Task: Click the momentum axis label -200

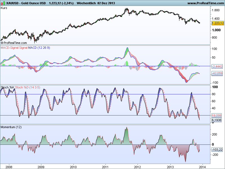Action: point(215,155)
